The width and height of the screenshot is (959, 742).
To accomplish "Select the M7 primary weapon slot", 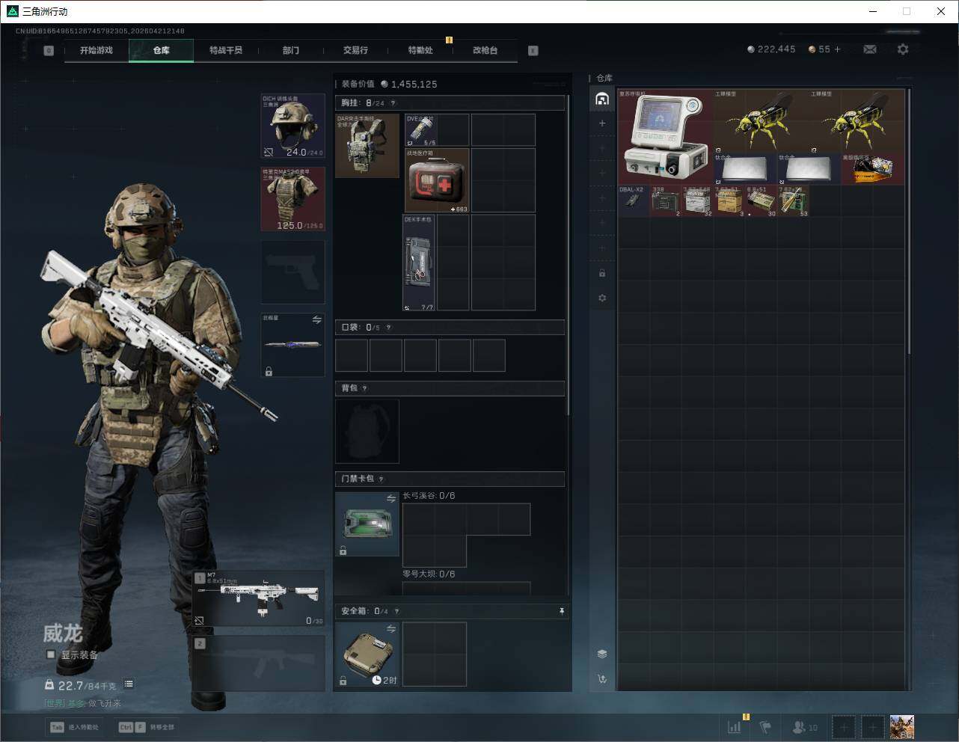I will (260, 598).
